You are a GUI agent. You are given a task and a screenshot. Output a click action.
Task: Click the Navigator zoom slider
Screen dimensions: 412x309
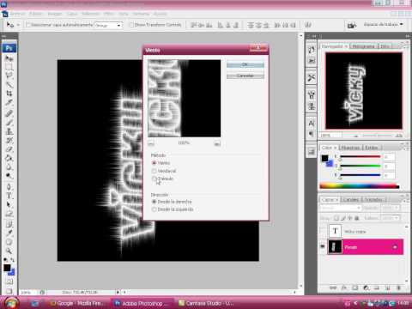377,136
